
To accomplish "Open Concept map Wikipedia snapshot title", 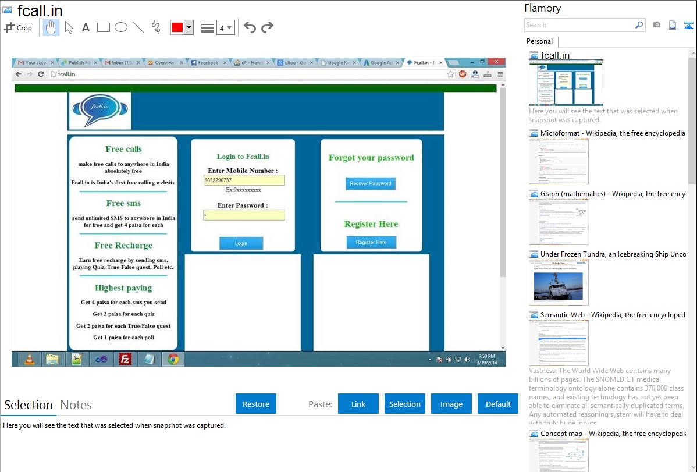I will (613, 433).
